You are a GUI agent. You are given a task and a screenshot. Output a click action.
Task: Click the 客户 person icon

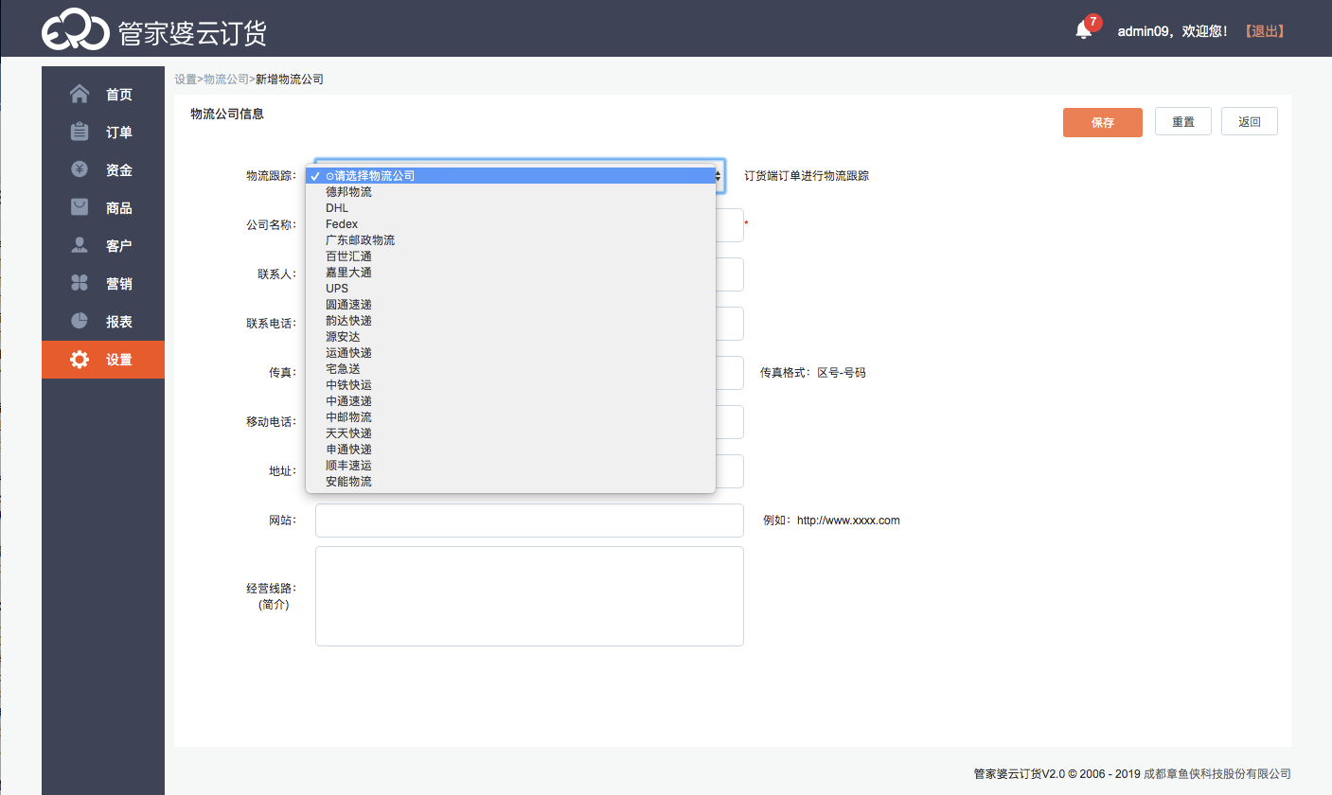point(80,245)
